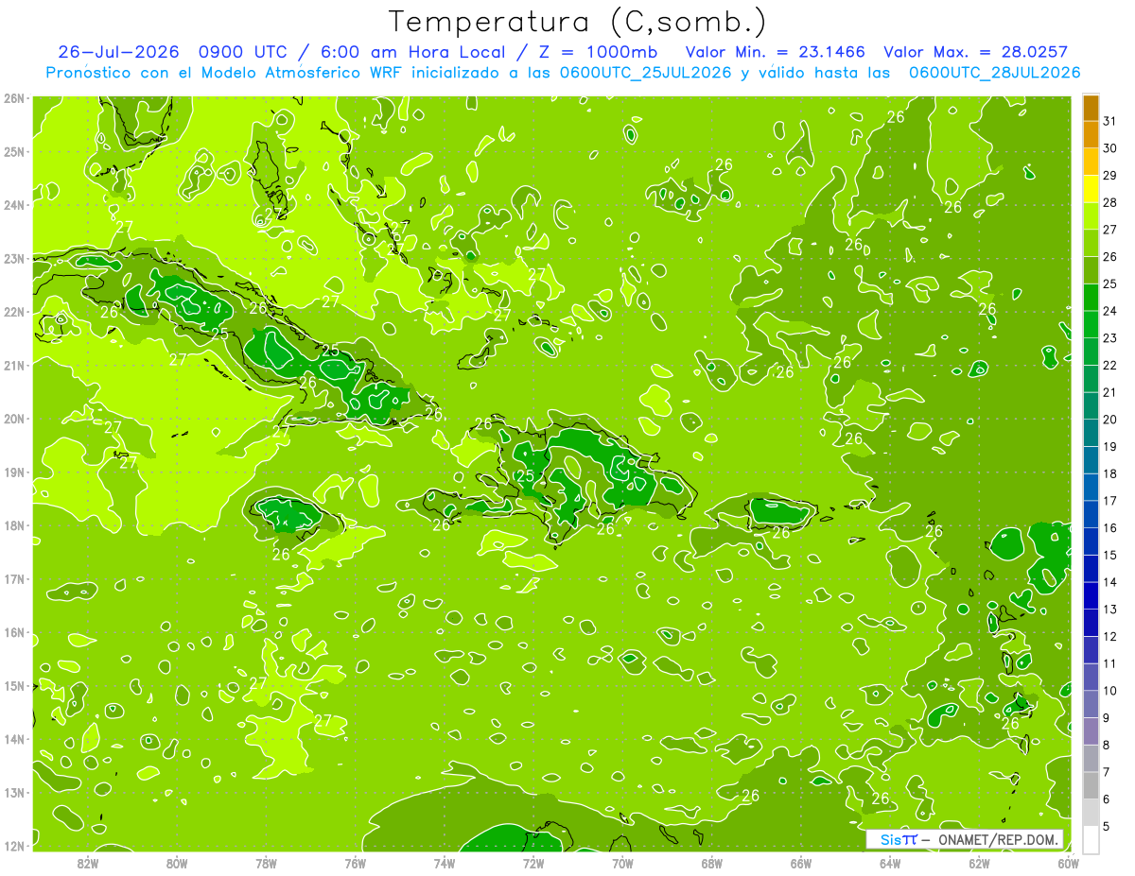This screenshot has height=876, width=1135.
Task: Click longitude axis label '64W'
Action: click(x=890, y=864)
